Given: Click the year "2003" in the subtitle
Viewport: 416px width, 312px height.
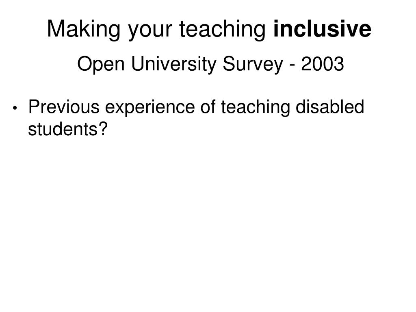Looking at the screenshot, I should pyautogui.click(x=322, y=64).
